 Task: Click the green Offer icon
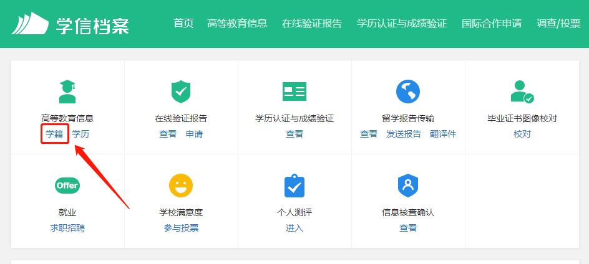(x=67, y=186)
